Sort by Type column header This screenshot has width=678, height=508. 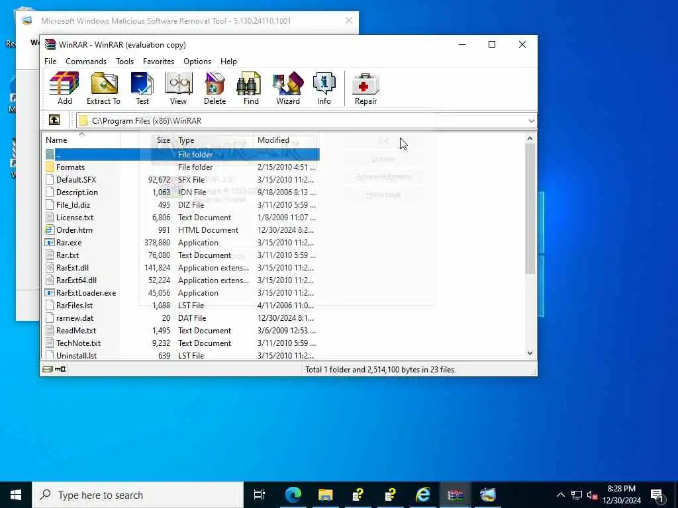pos(214,140)
